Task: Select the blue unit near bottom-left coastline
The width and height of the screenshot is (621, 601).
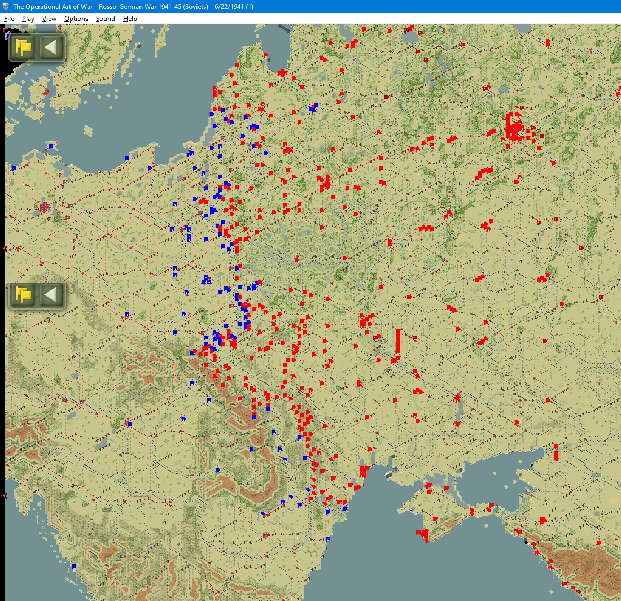Action: tap(73, 566)
